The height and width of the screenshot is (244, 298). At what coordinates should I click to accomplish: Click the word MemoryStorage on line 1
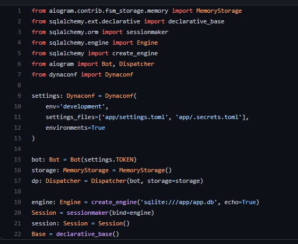tap(219, 11)
